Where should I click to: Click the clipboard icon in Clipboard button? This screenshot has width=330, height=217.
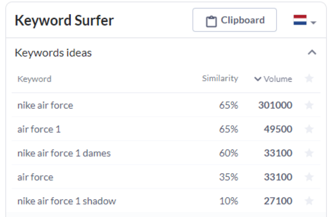tap(211, 21)
